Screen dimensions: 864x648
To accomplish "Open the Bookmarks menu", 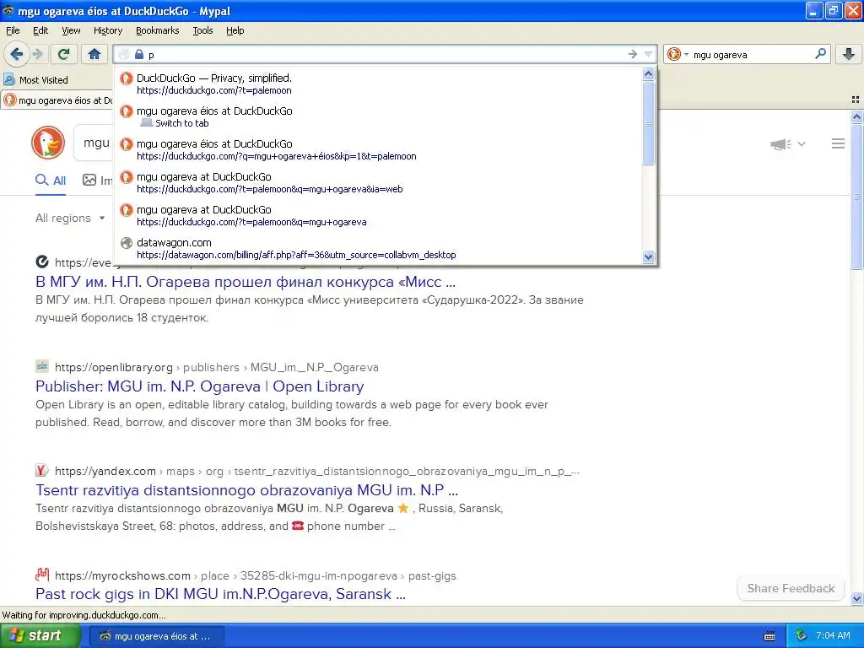I will point(157,30).
